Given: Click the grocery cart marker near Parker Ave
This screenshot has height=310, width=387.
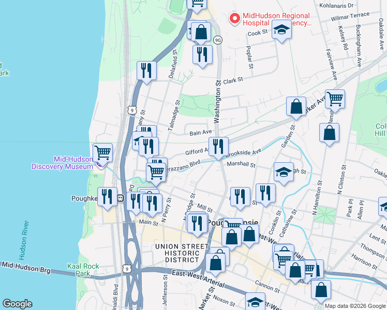Looking at the screenshot, I should click(335, 101).
